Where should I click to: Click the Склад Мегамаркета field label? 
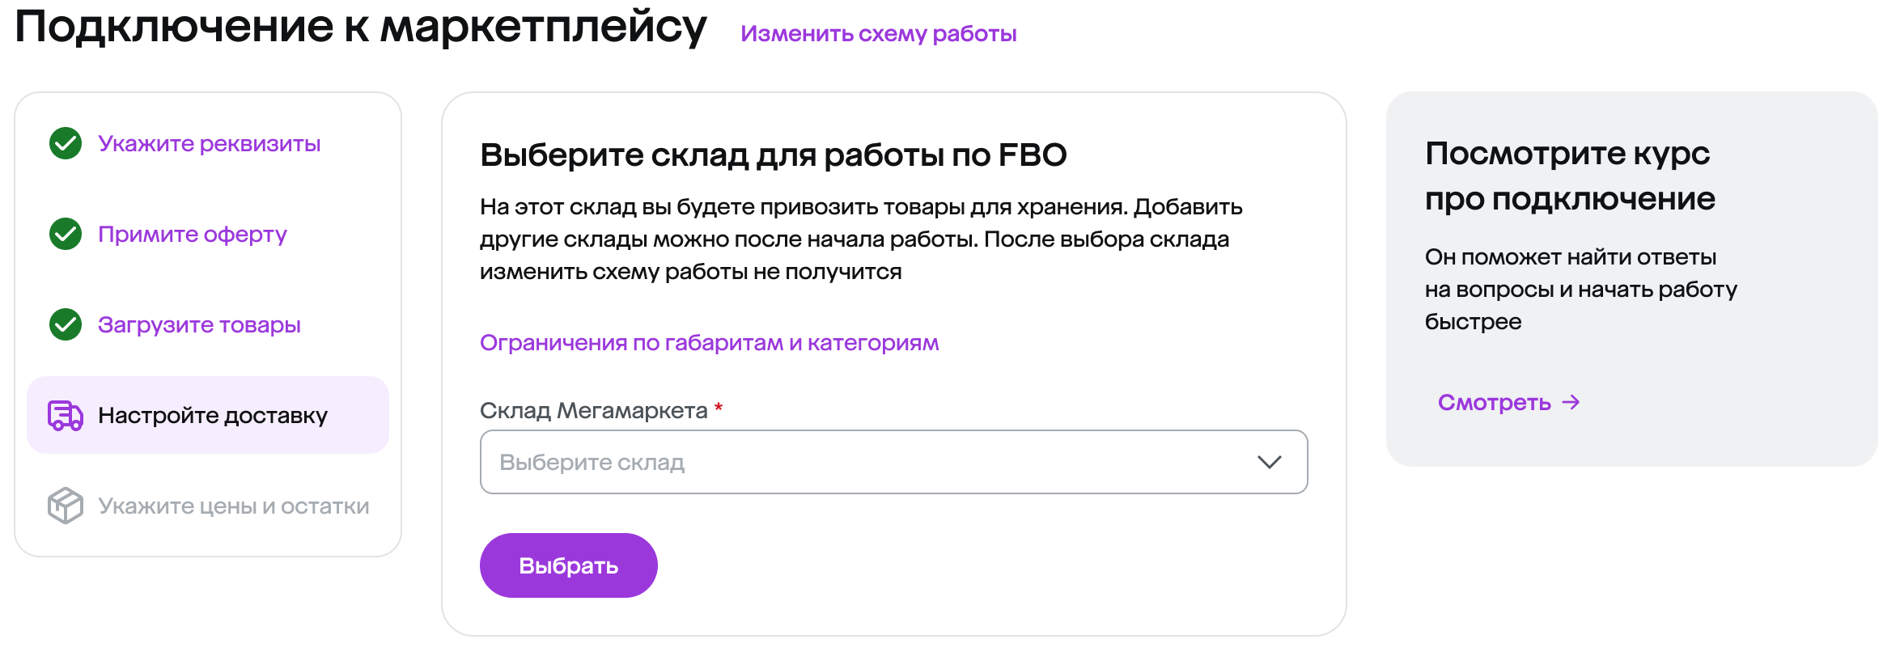click(593, 411)
